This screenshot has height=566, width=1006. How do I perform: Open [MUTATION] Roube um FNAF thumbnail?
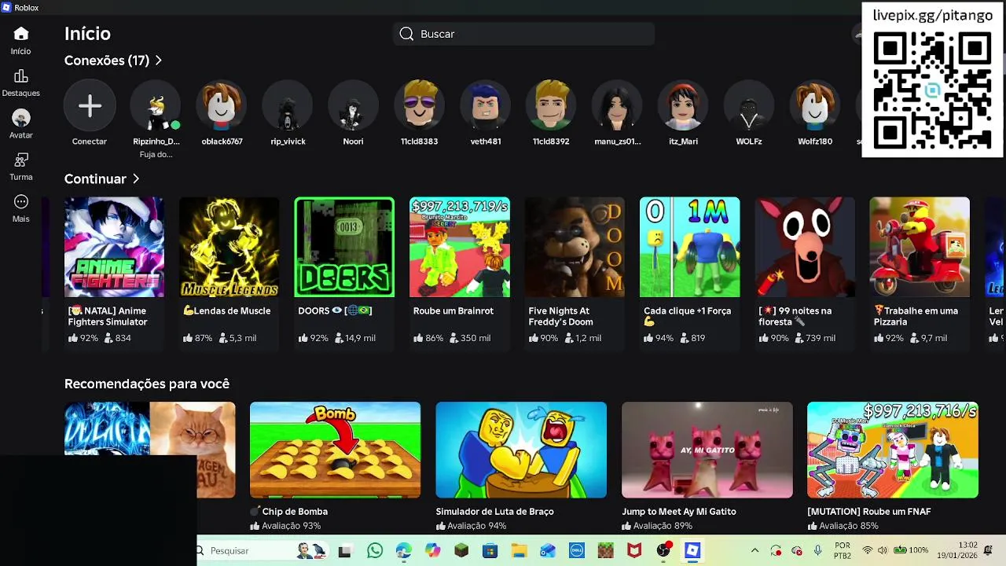[x=893, y=450]
